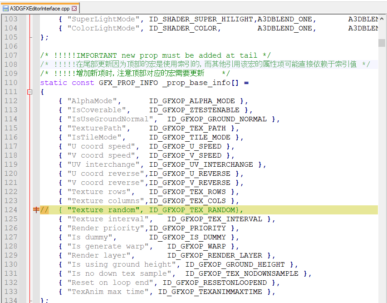Click ID_GFXOP_ZTESTENABLE identifier
The height and width of the screenshot is (303, 387).
click(x=194, y=110)
